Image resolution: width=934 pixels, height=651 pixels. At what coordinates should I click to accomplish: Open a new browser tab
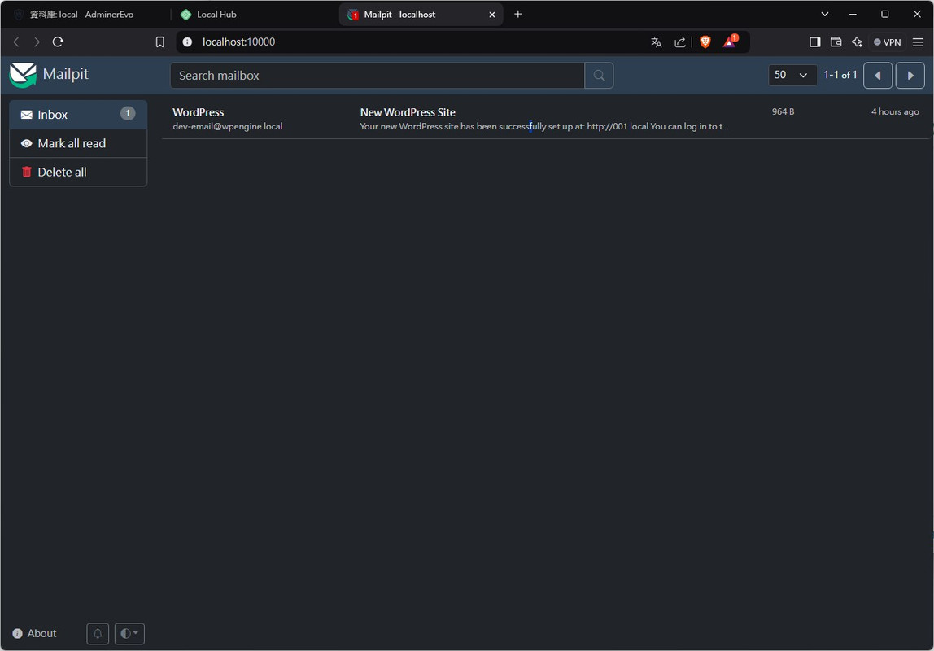[517, 15]
